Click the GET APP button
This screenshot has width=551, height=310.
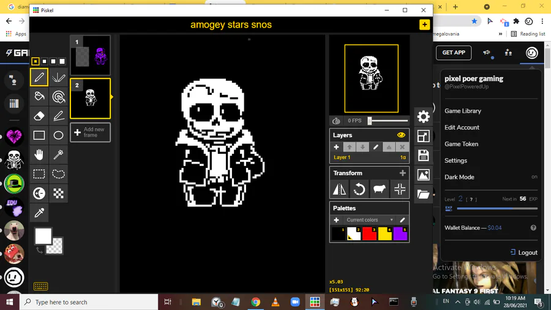[x=454, y=53]
